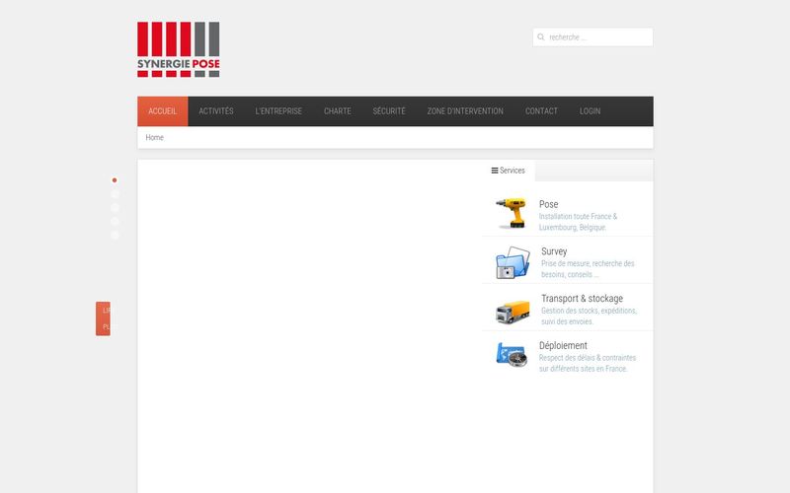Open the Login page
This screenshot has width=790, height=493.
click(590, 111)
